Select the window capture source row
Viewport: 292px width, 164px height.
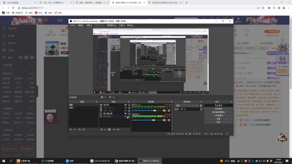(x=115, y=116)
